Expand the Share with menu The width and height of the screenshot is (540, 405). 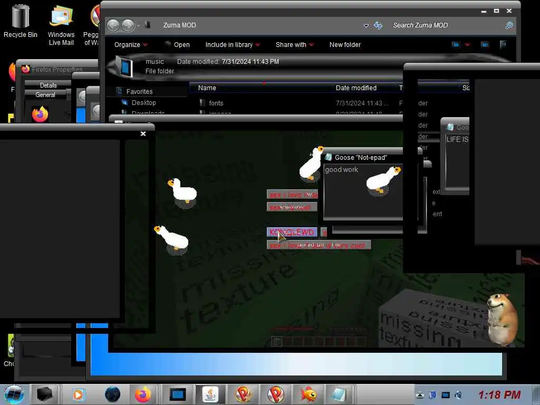[x=295, y=45]
